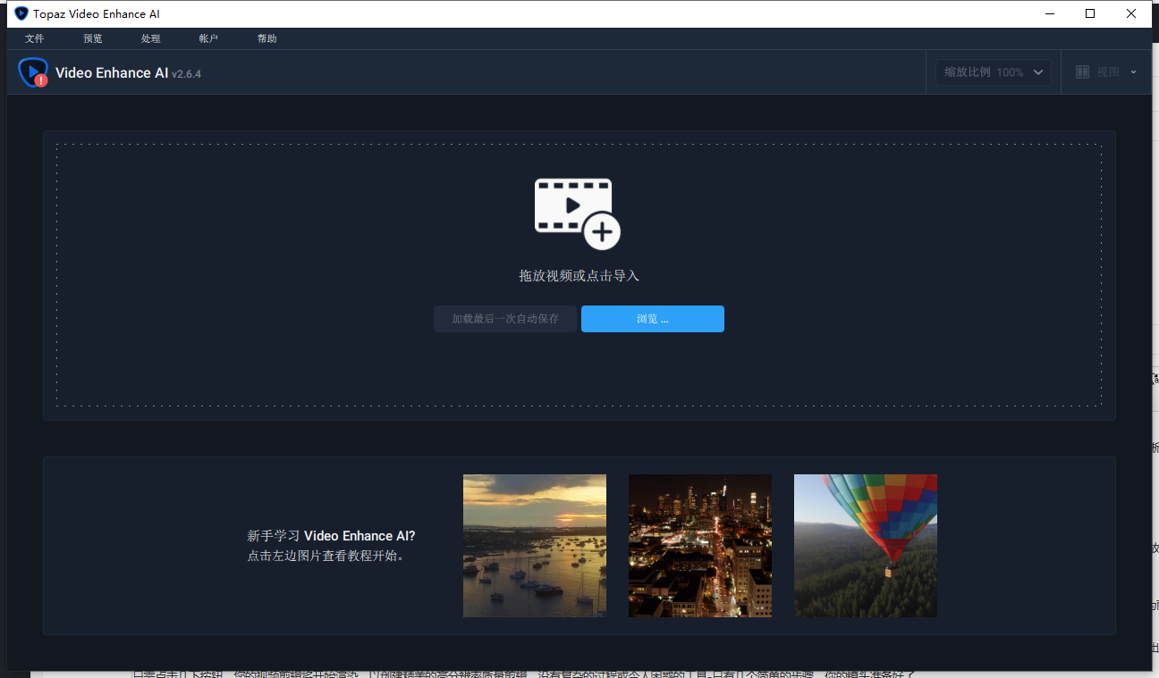Viewport: 1159px width, 678px height.
Task: Open the night city tutorial thumbnail
Action: 700,546
